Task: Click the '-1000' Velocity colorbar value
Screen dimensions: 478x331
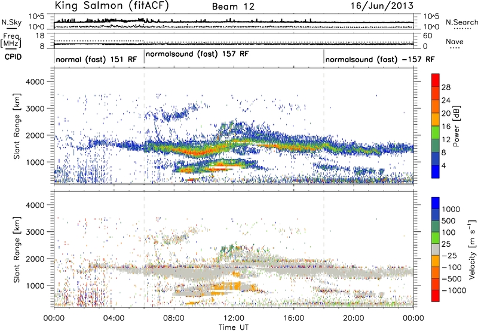Action: pos(454,290)
